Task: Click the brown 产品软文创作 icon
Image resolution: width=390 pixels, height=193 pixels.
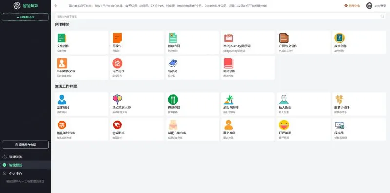Action: pos(284,38)
